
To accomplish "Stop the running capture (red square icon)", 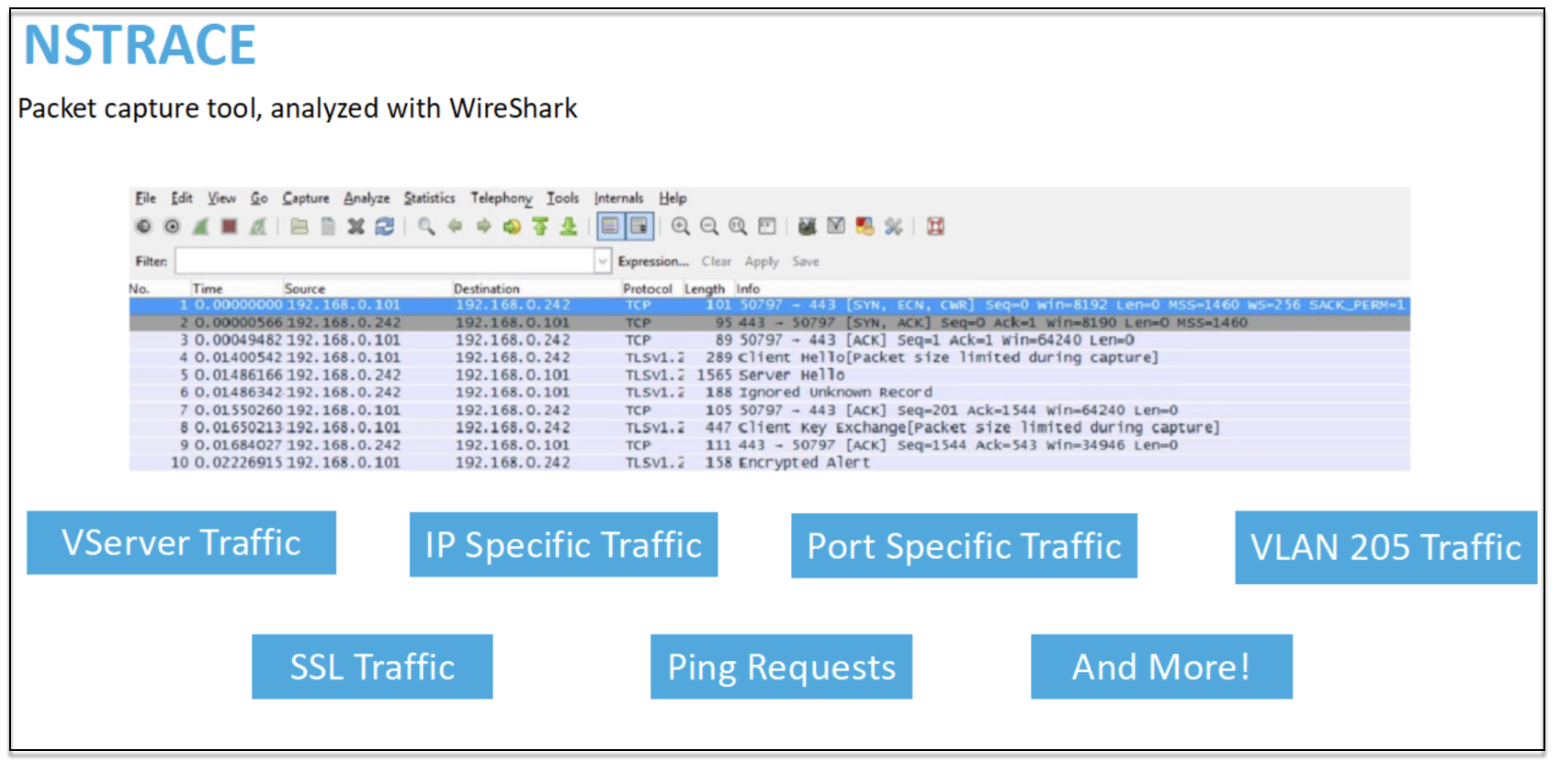I will click(x=230, y=226).
